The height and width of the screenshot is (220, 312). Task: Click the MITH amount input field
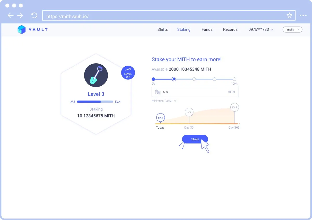coord(195,92)
